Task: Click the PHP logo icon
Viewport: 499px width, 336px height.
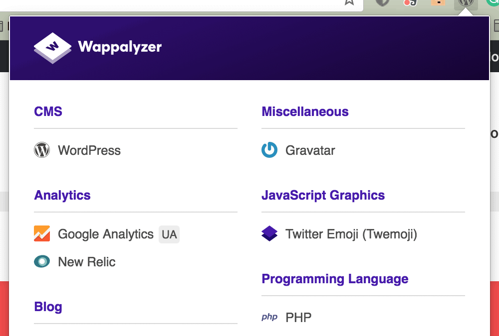Action: 269,318
